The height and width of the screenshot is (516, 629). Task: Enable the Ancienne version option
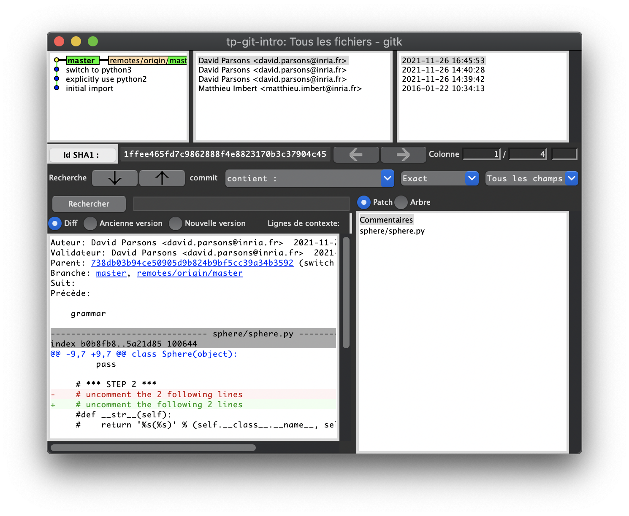coord(90,223)
